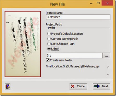Click the Project Name input field
Image resolution: width=116 pixels, height=96 pixels.
pyautogui.click(x=78, y=17)
